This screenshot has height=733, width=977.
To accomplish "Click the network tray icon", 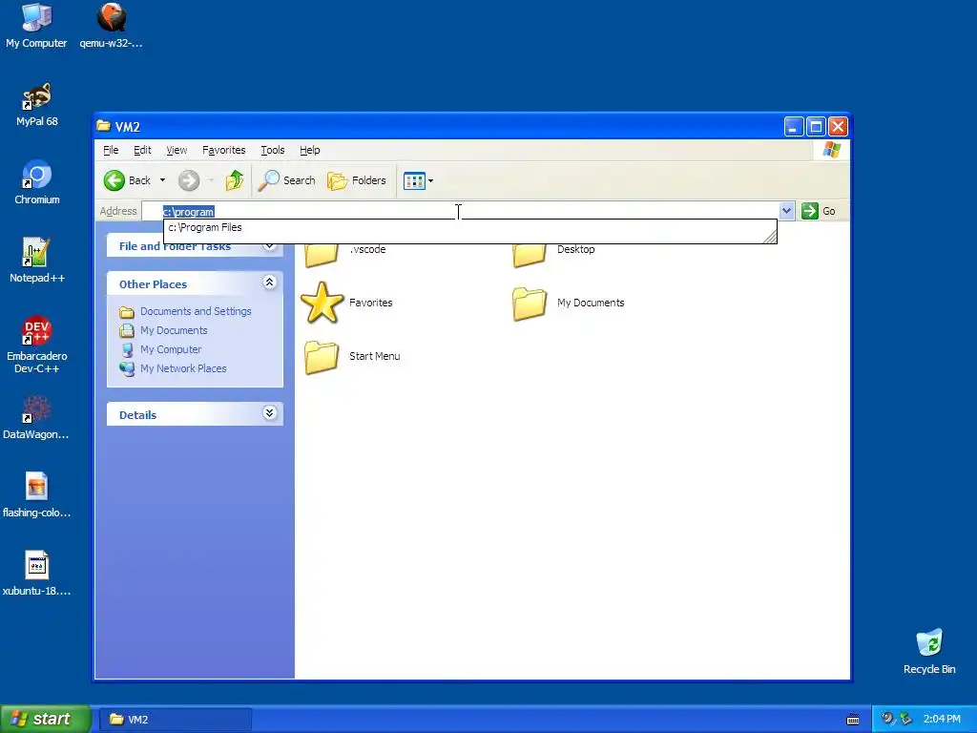I will coord(906,719).
